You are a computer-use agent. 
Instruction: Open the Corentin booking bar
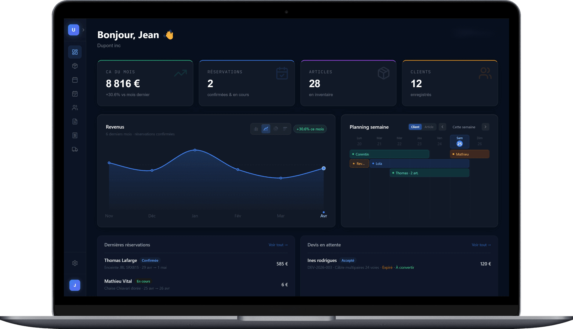[389, 154]
